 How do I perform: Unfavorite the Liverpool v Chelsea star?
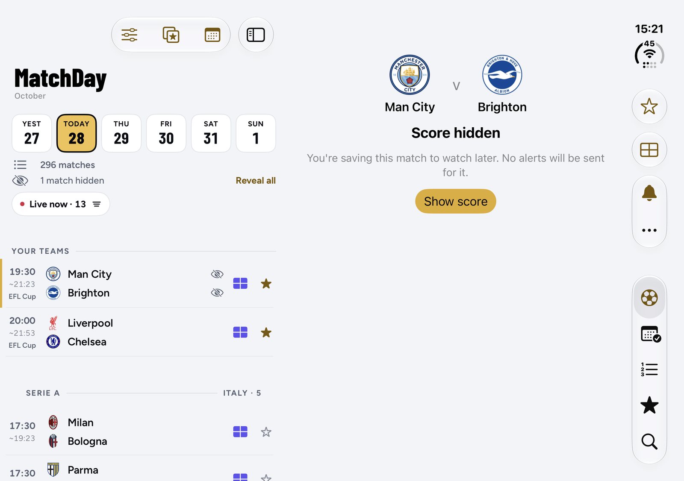266,332
